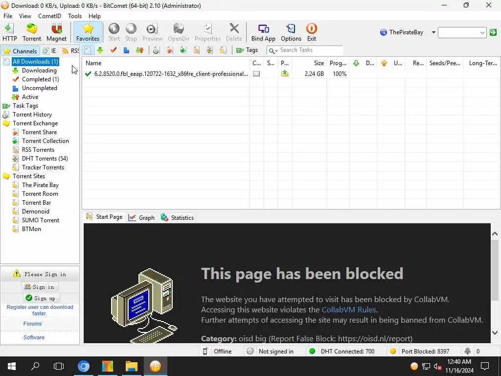Click the Torrent History clock icon in the small toolbar
The image size is (501, 376).
pyautogui.click(x=156, y=50)
